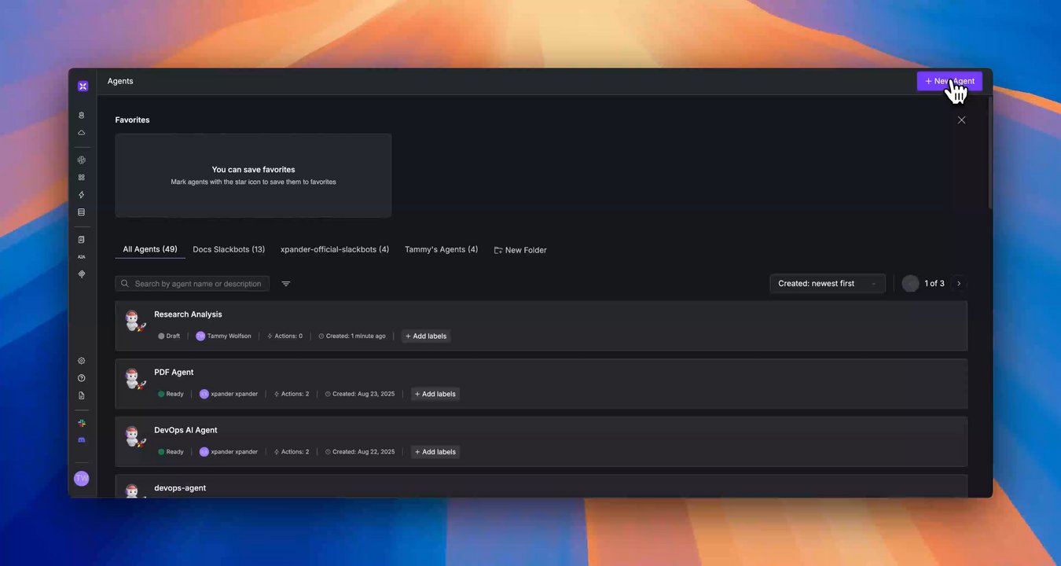Image resolution: width=1061 pixels, height=566 pixels.
Task: Focus the agent search field
Action: coord(193,284)
